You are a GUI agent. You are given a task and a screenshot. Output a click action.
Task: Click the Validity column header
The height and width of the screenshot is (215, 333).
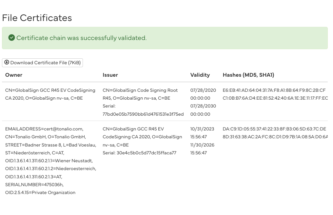(200, 75)
